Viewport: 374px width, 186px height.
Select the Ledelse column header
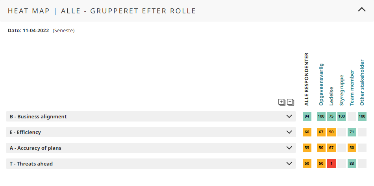tap(331, 96)
